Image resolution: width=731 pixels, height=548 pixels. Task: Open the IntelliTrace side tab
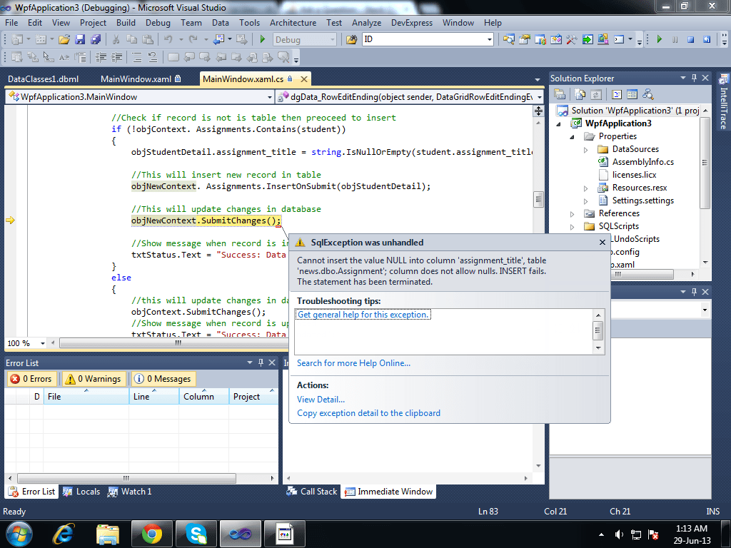click(x=724, y=103)
